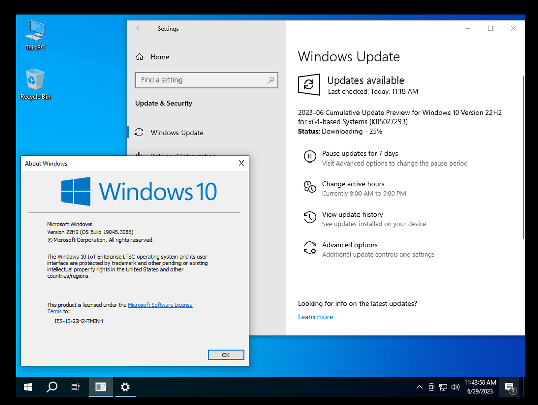
Task: Open the notification Action Center
Action: [511, 387]
